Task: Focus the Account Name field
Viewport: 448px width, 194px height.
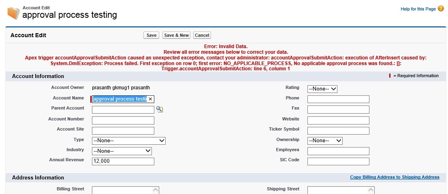Action: click(123, 99)
